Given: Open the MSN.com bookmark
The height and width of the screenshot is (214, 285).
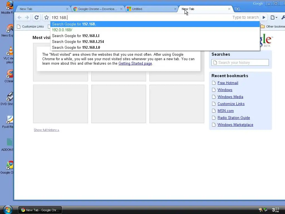Looking at the screenshot, I should [225, 111].
